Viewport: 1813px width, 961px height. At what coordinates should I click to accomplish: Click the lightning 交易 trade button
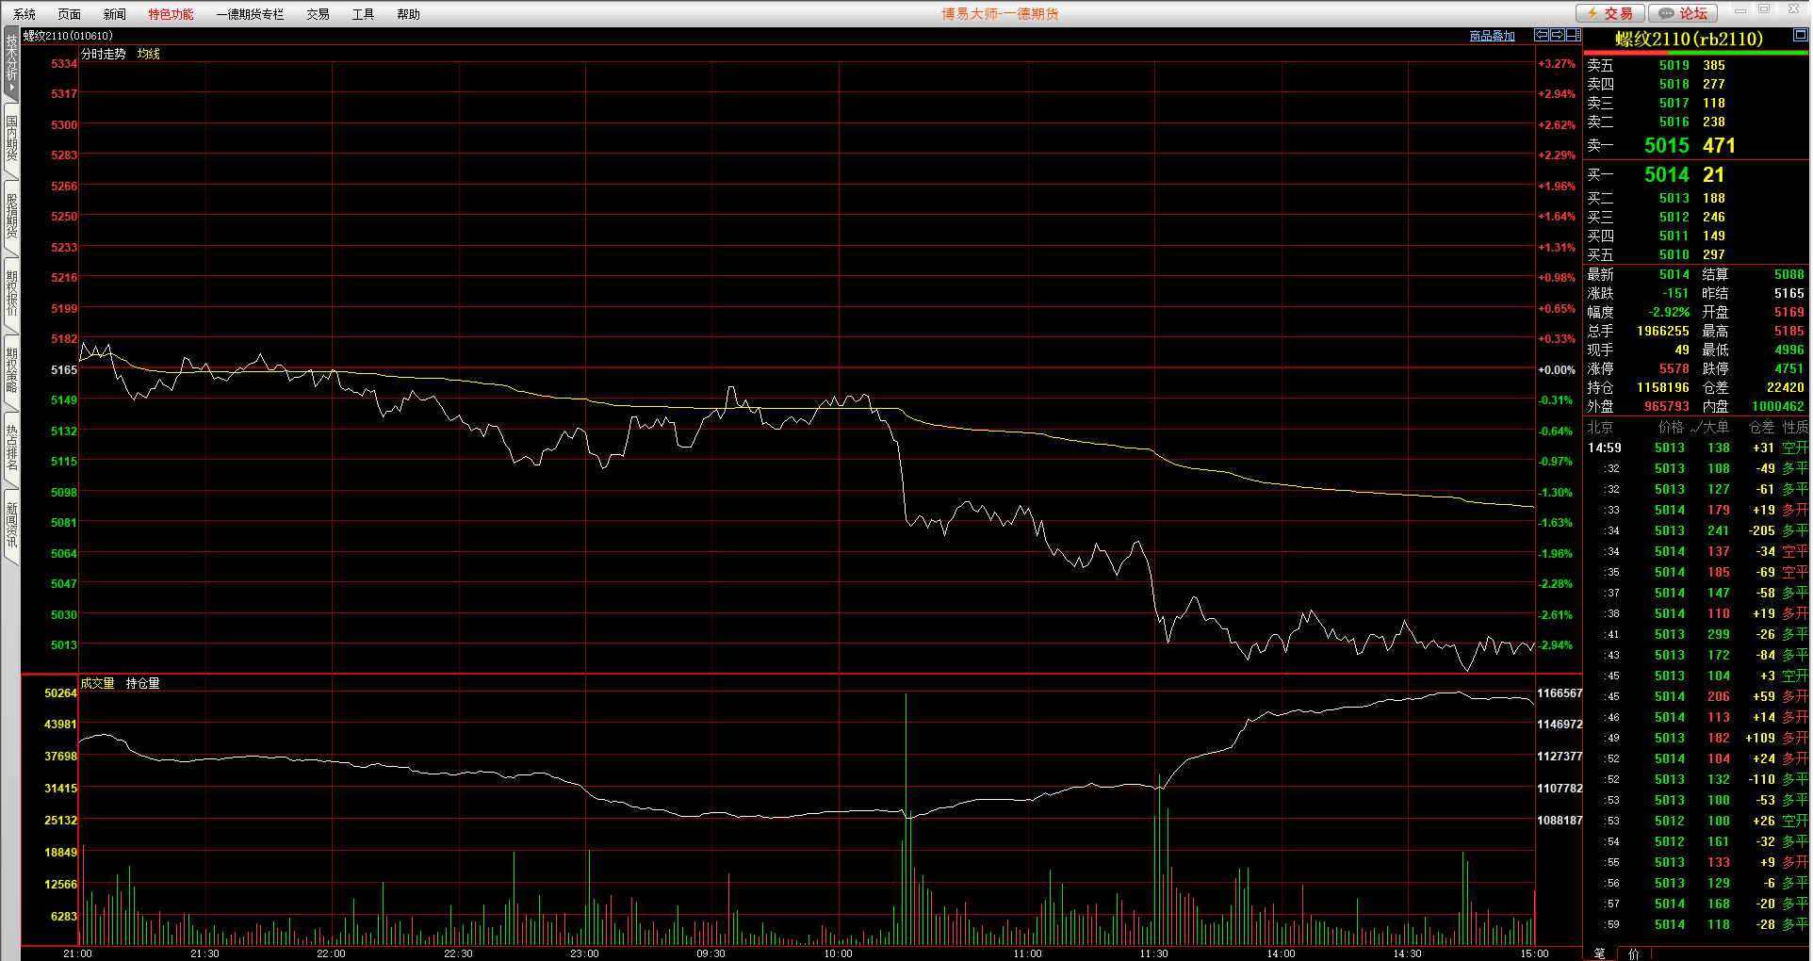(x=1610, y=13)
